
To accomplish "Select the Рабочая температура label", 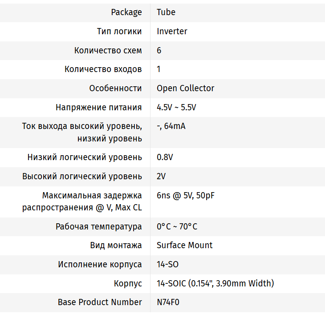I will point(99,227).
